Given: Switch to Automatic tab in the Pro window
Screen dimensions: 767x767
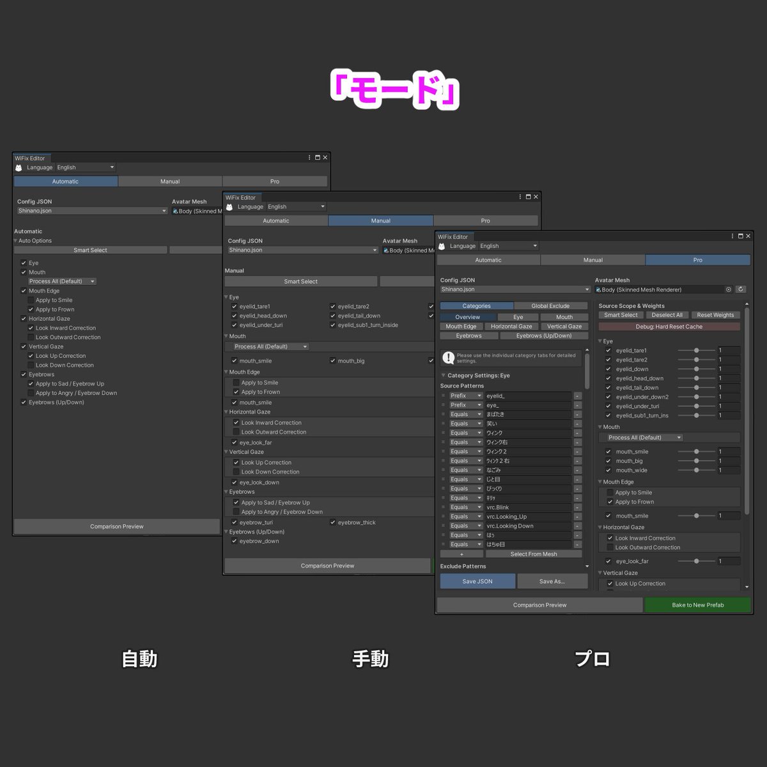Looking at the screenshot, I should coord(488,260).
